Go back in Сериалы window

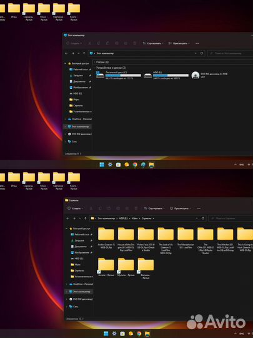(x=67, y=218)
